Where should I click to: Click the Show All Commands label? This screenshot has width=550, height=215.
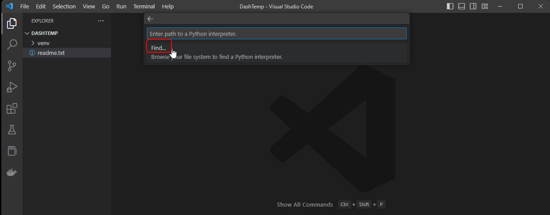[x=305, y=204]
